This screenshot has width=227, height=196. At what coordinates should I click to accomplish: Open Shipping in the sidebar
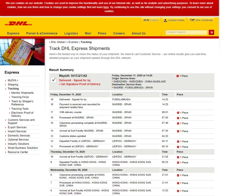pyautogui.click(x=13, y=85)
